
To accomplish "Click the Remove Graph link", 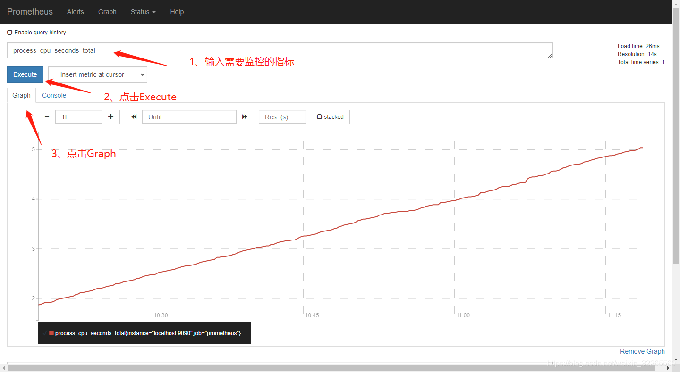I will click(642, 351).
